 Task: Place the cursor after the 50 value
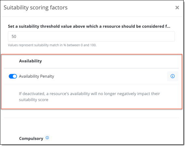point(16,36)
